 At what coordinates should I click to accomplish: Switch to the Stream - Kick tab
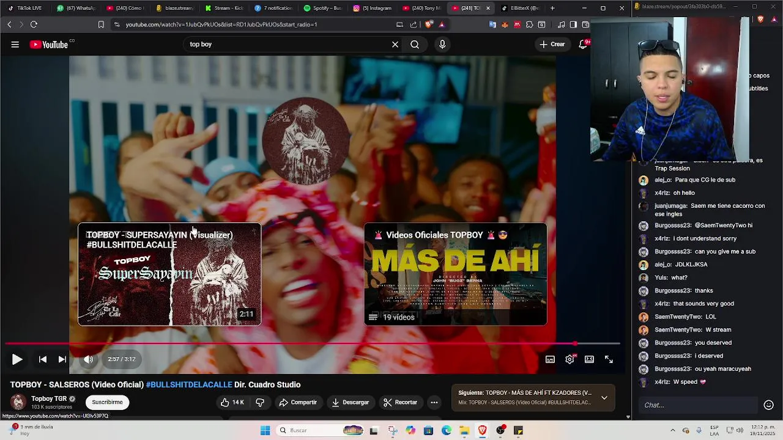pyautogui.click(x=225, y=8)
